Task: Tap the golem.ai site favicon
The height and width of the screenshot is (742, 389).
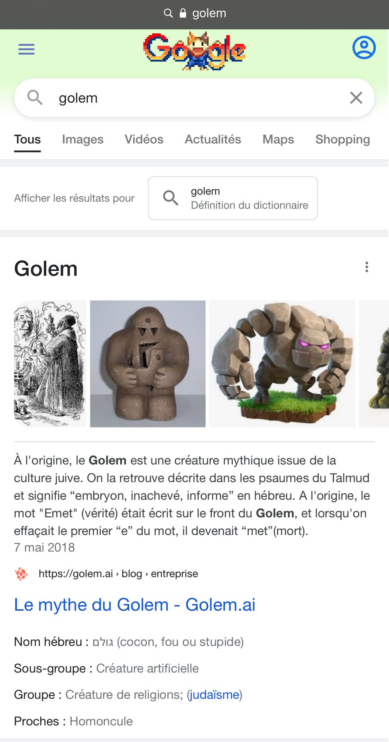Action: 21,574
